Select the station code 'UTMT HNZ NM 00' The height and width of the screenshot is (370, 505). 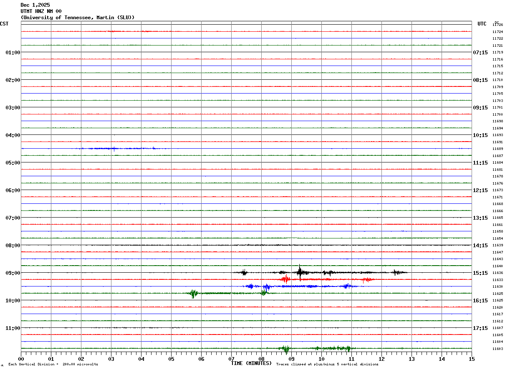[41, 11]
